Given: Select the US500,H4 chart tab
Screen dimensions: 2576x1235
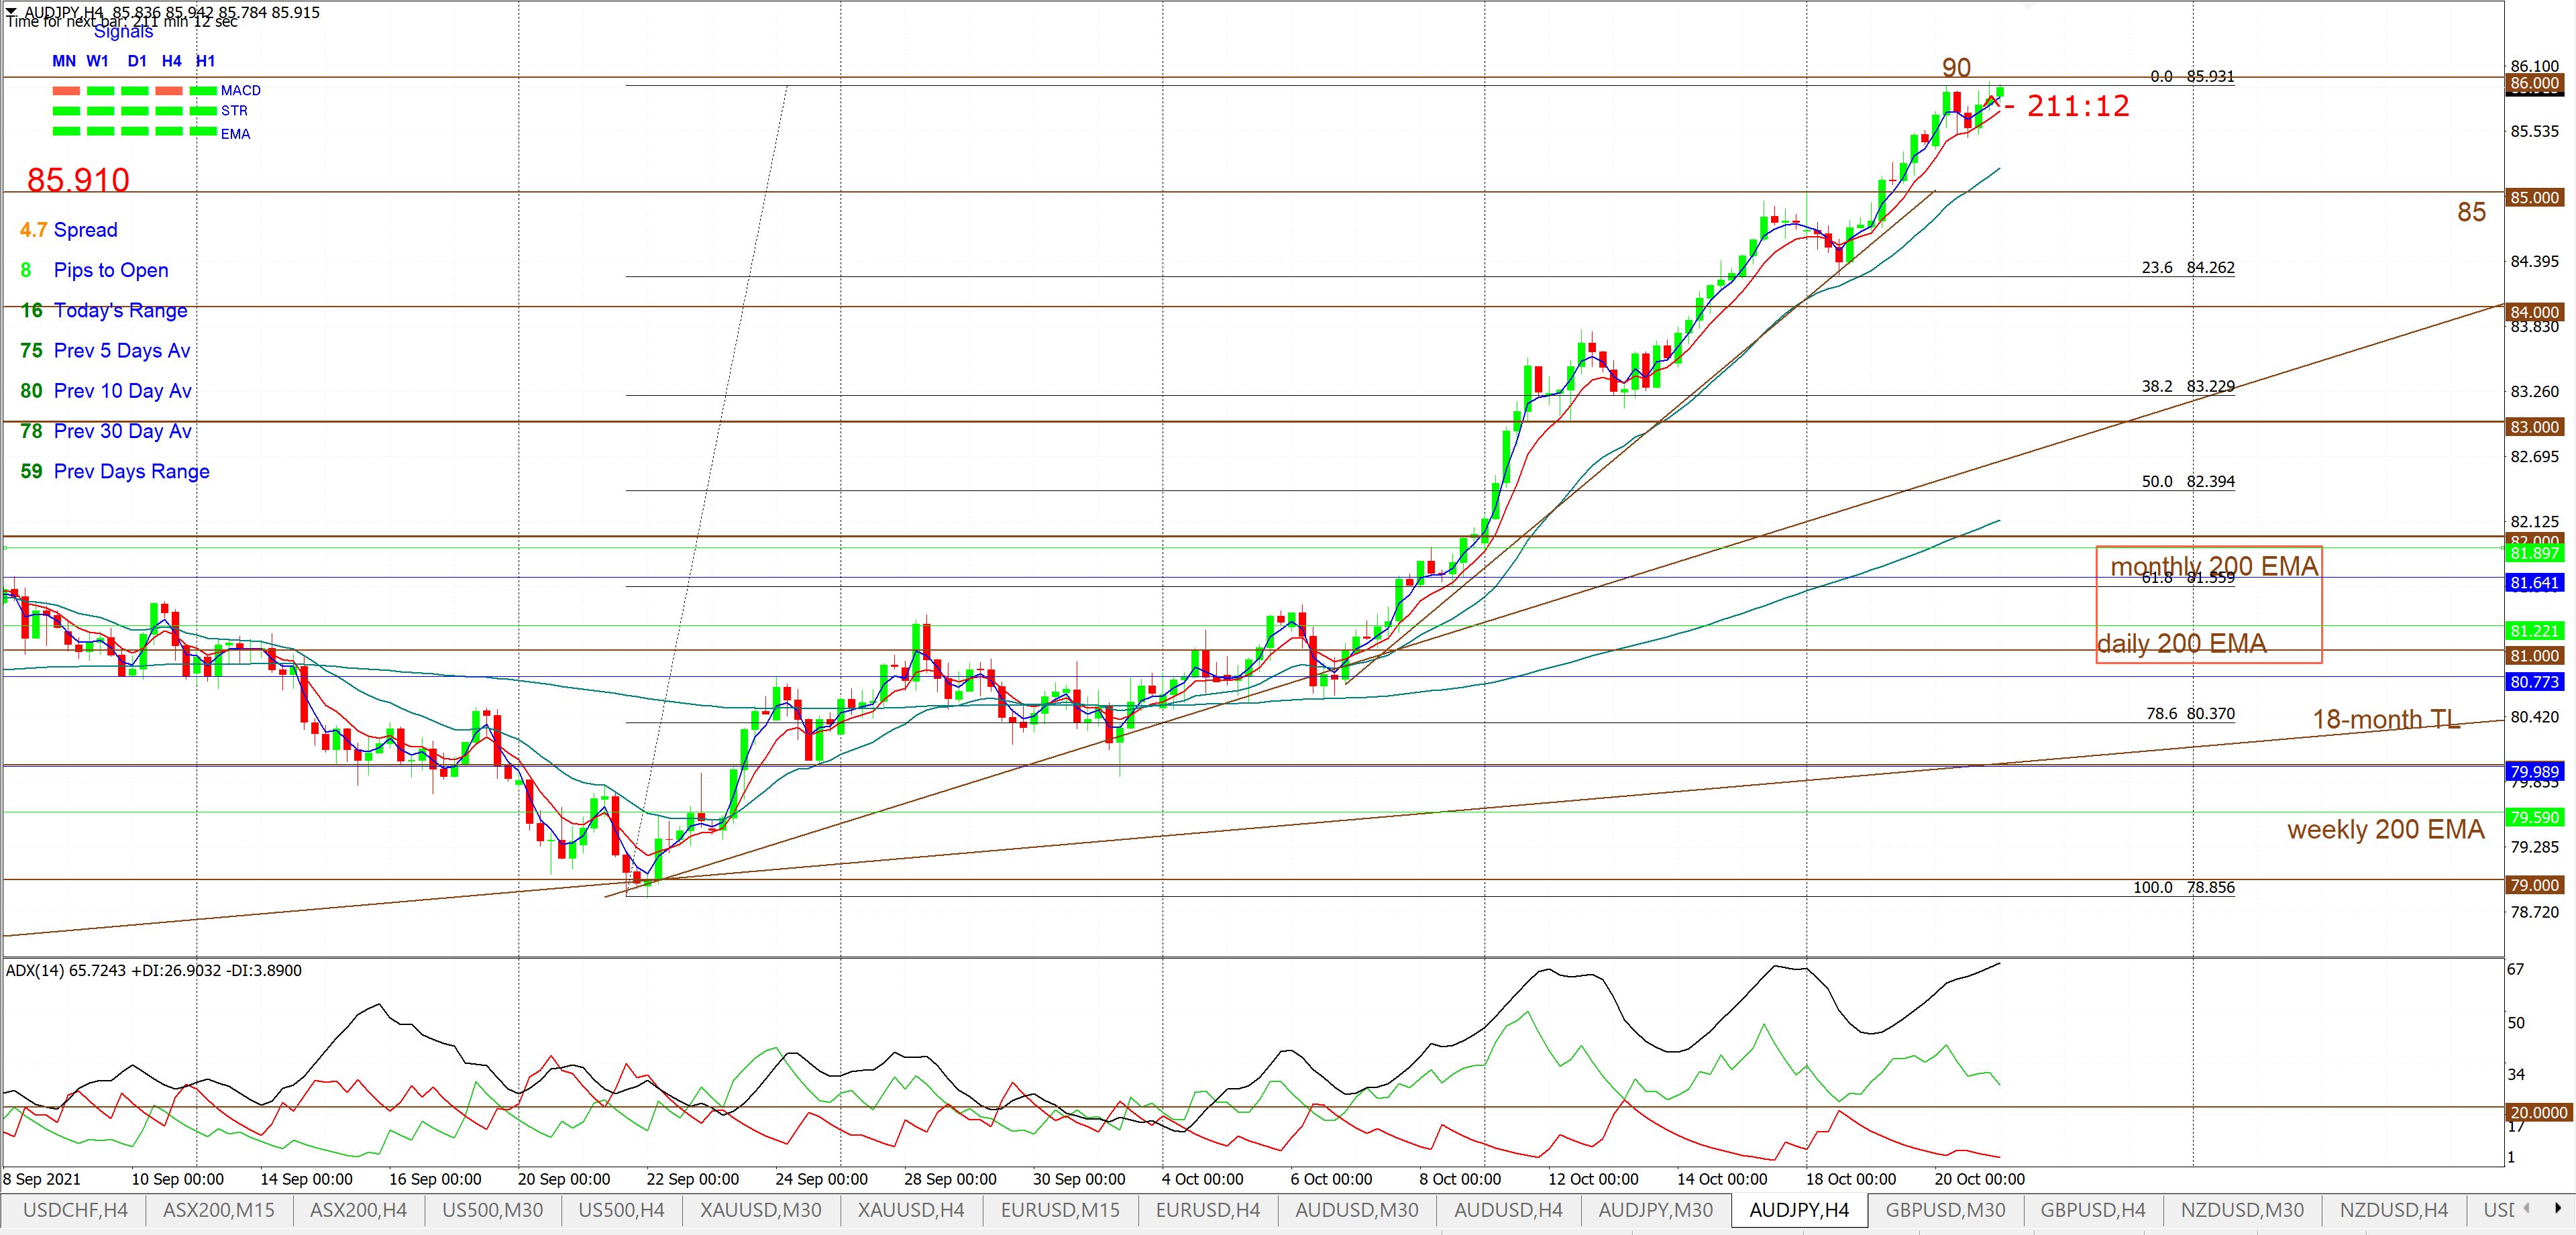Looking at the screenshot, I should pos(621,1210).
